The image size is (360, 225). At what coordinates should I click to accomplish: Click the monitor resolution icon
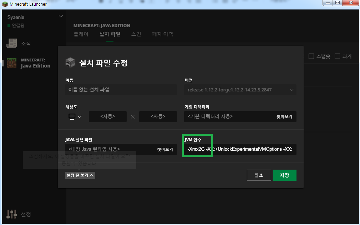pyautogui.click(x=72, y=117)
